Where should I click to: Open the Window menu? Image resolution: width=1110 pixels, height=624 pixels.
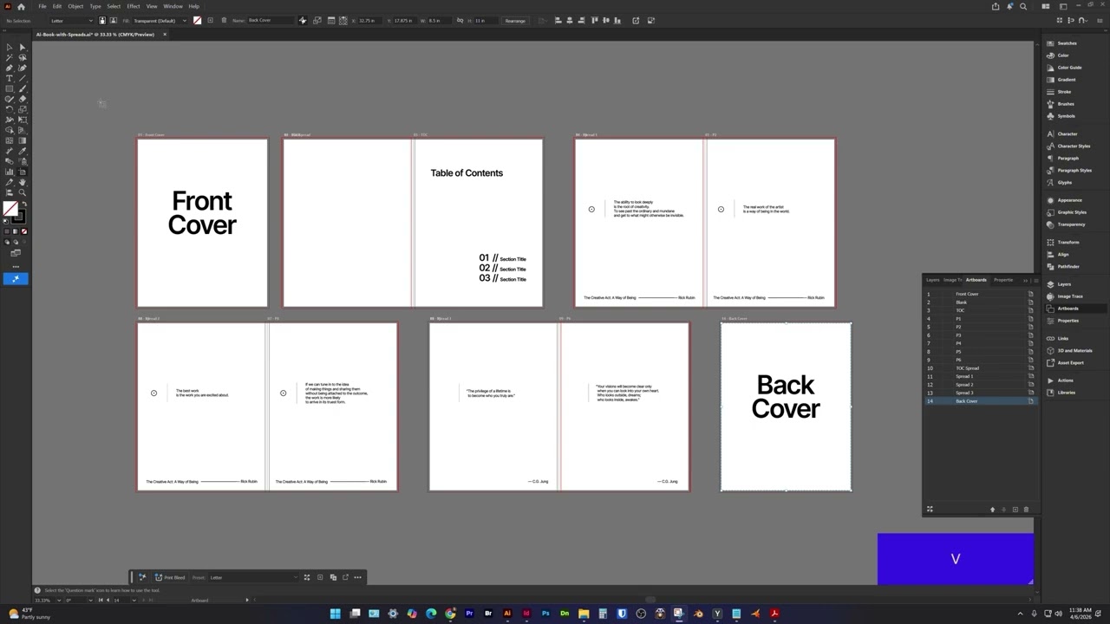pyautogui.click(x=173, y=6)
